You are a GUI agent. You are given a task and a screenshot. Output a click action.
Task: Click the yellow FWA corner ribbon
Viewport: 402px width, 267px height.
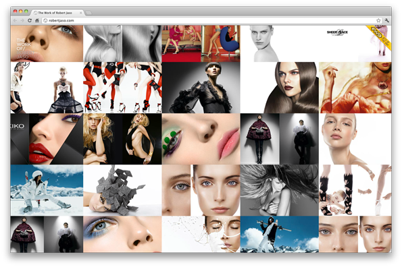click(380, 37)
